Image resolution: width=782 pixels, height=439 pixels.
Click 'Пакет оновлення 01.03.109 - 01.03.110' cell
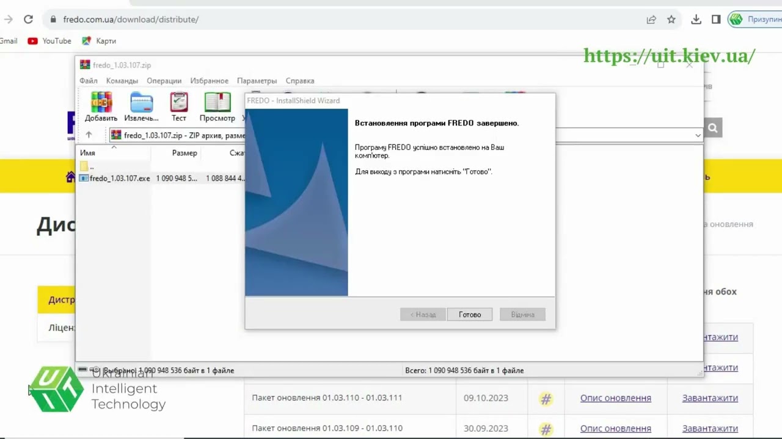[x=327, y=429]
